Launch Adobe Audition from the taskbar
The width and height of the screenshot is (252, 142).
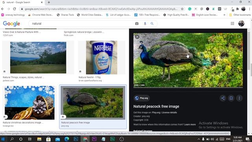[x=113, y=139]
